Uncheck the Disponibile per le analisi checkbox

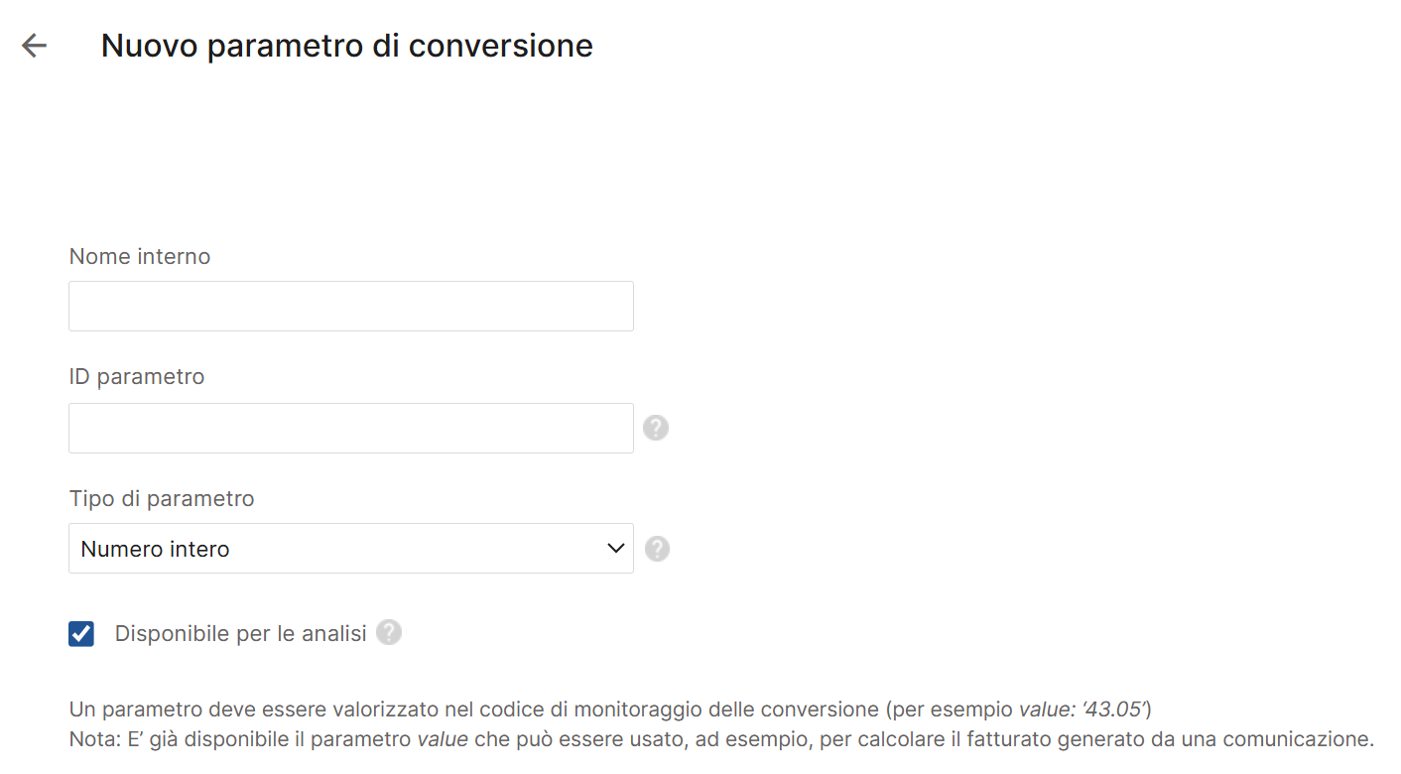pyautogui.click(x=81, y=634)
